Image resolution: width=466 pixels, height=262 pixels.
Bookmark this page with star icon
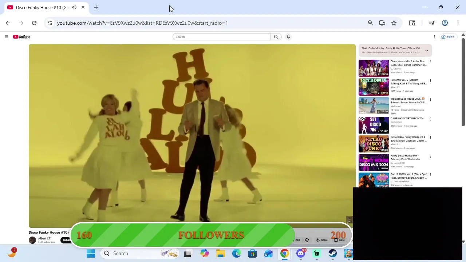pyautogui.click(x=394, y=23)
